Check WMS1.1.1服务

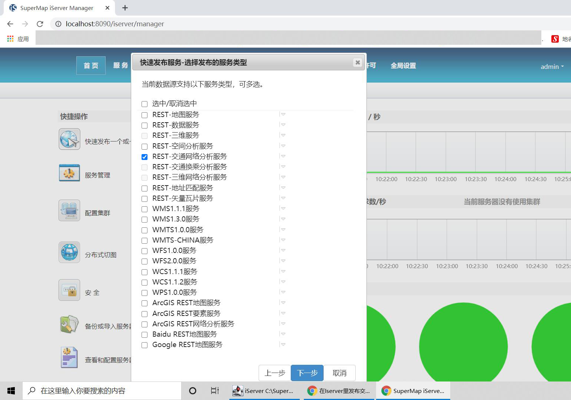click(x=145, y=209)
